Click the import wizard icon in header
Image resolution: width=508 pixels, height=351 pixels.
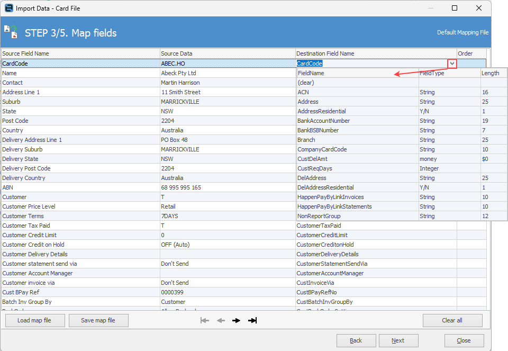click(x=11, y=32)
